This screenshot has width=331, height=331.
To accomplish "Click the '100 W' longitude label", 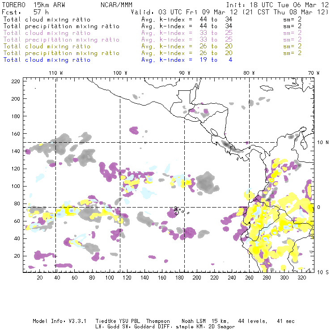I will [120, 73].
